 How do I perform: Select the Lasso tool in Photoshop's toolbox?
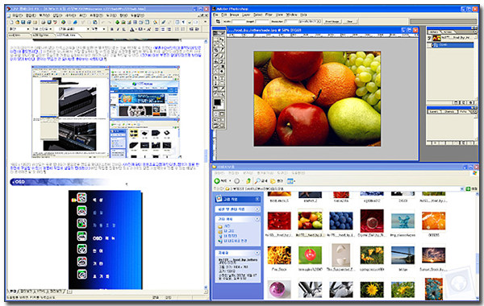(216, 44)
